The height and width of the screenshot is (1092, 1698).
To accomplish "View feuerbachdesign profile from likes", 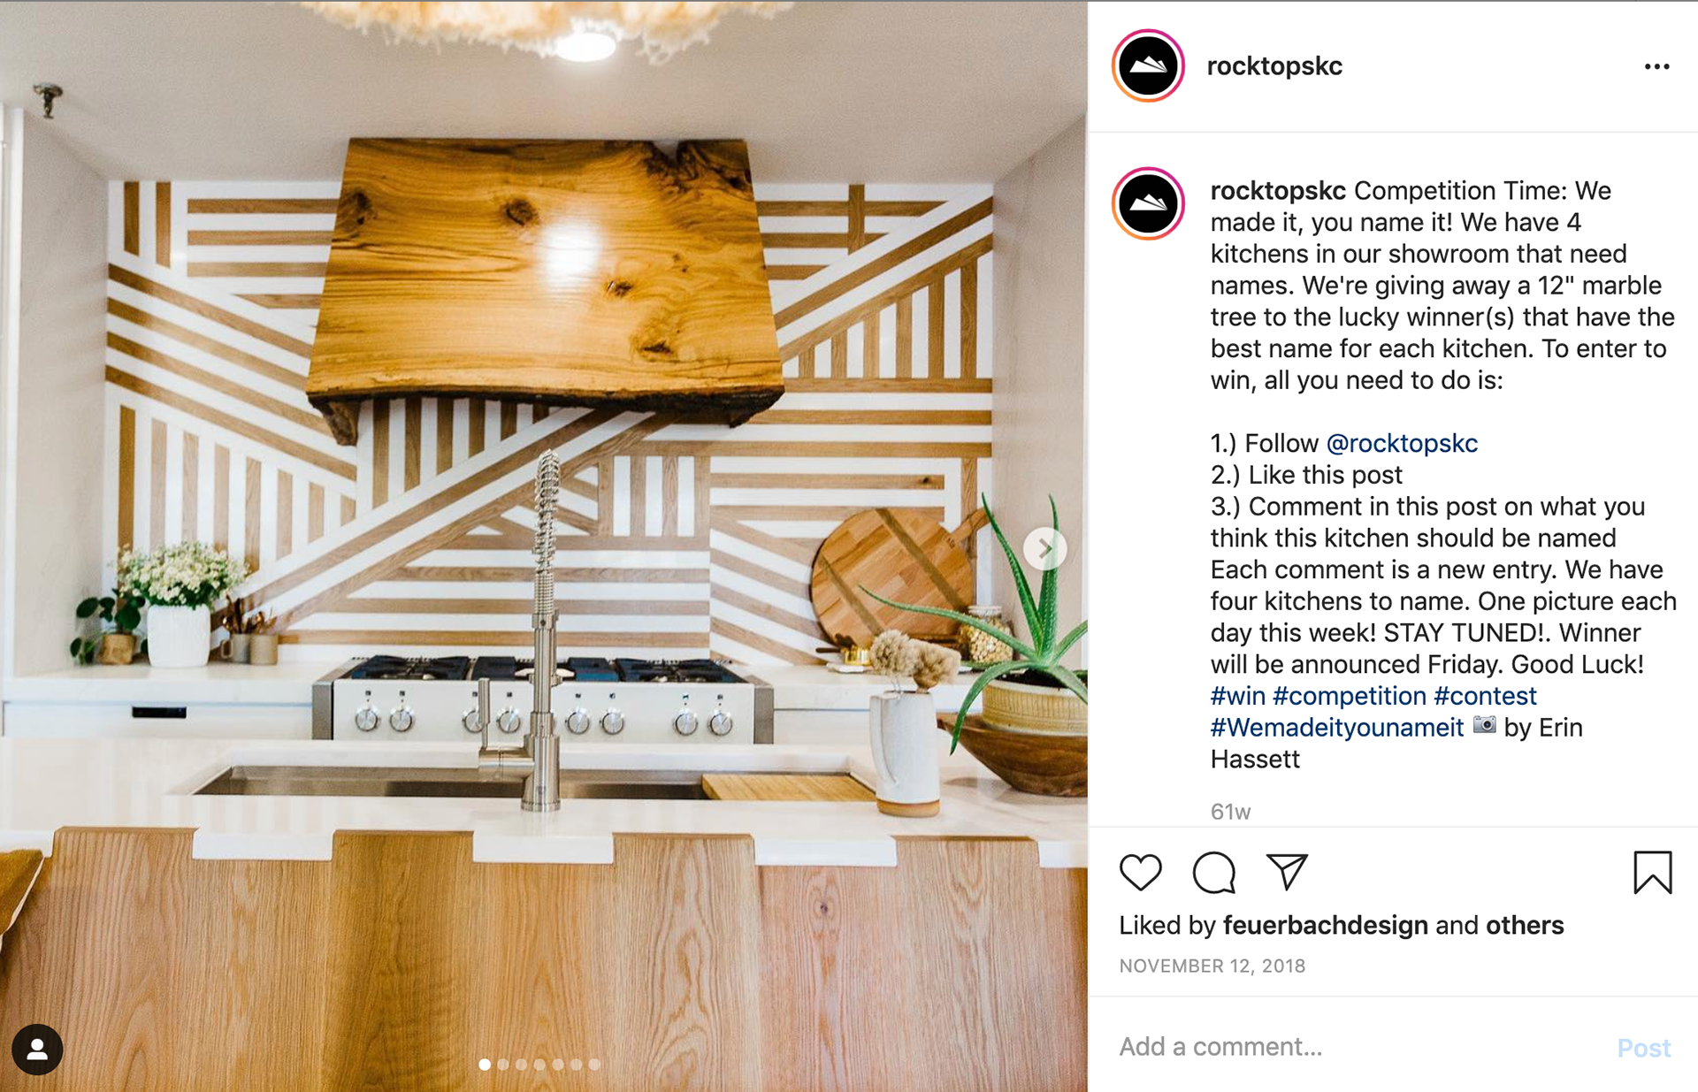I will 1325,925.
